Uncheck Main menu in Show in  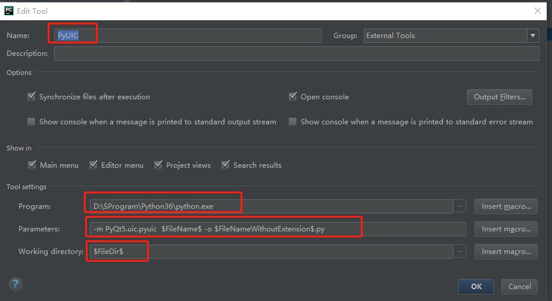(x=32, y=165)
